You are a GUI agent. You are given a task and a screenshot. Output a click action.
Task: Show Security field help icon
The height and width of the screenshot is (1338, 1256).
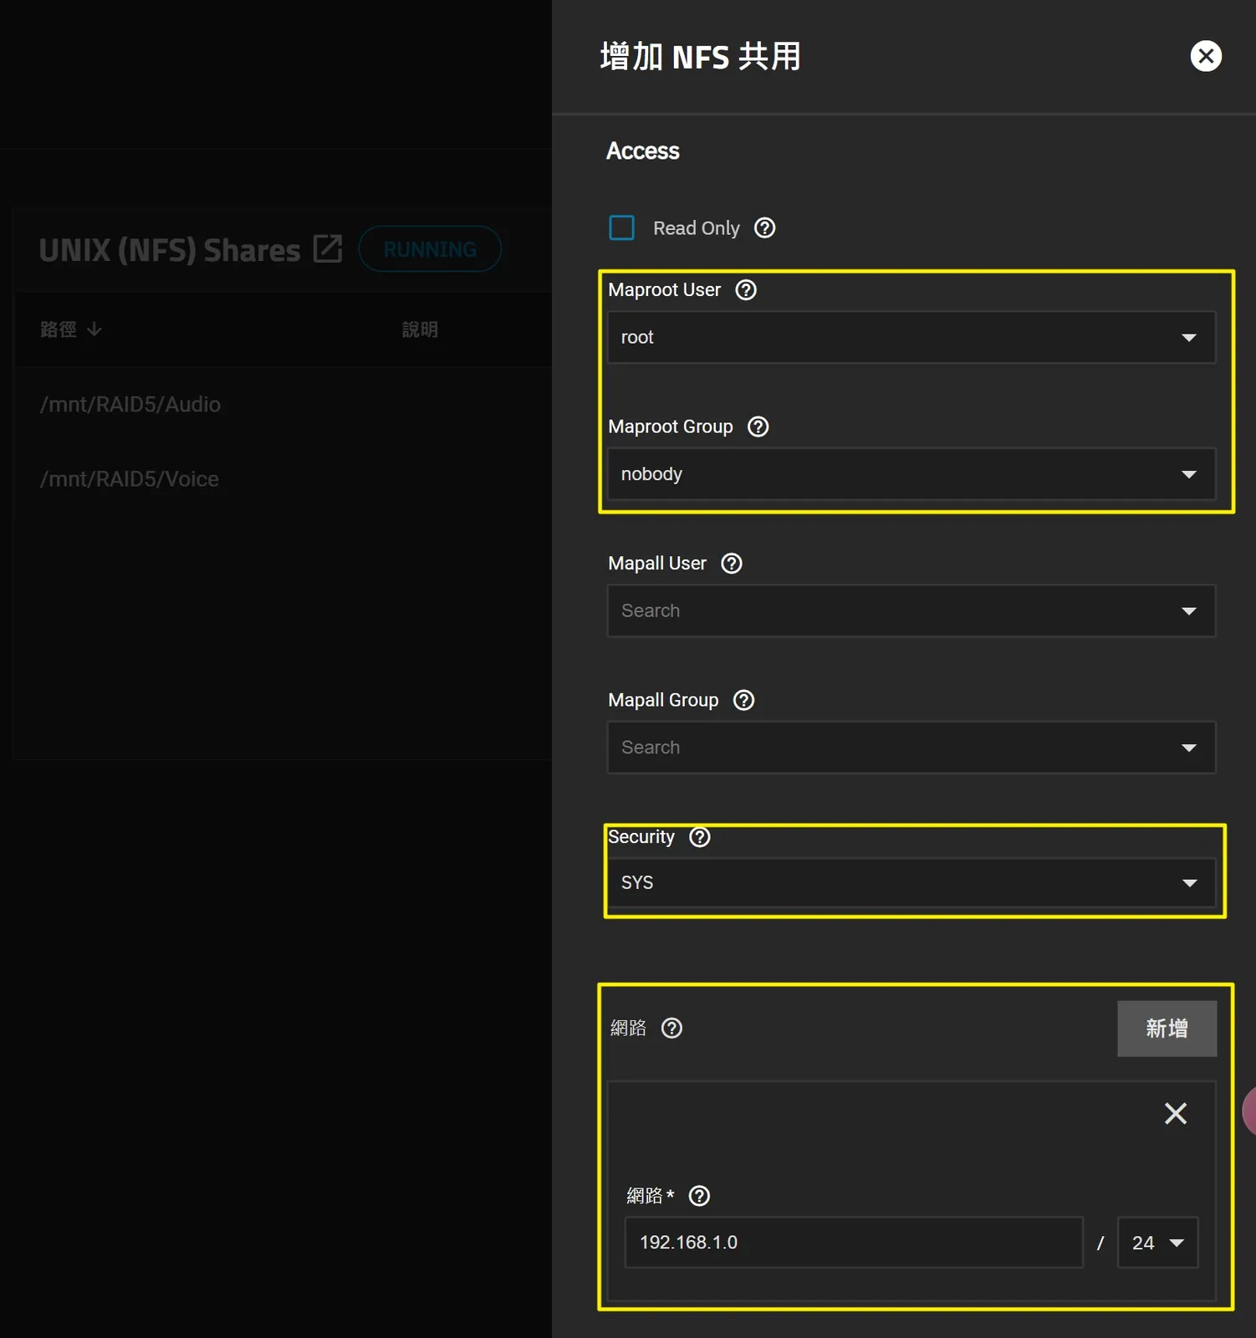[x=699, y=837]
